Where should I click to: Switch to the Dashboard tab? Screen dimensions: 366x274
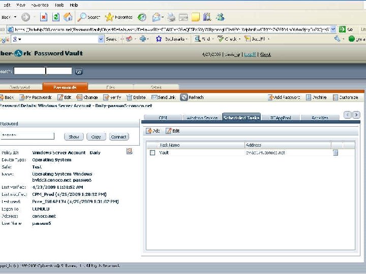[20, 87]
